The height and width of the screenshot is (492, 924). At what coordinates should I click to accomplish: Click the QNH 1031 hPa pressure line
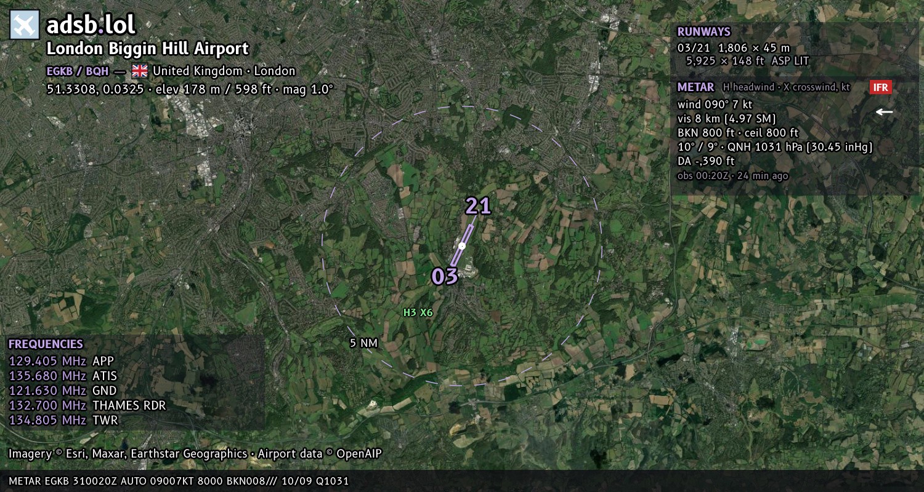coord(775,147)
